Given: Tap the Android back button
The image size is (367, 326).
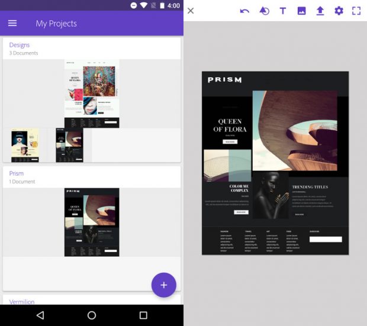Looking at the screenshot, I should point(40,315).
